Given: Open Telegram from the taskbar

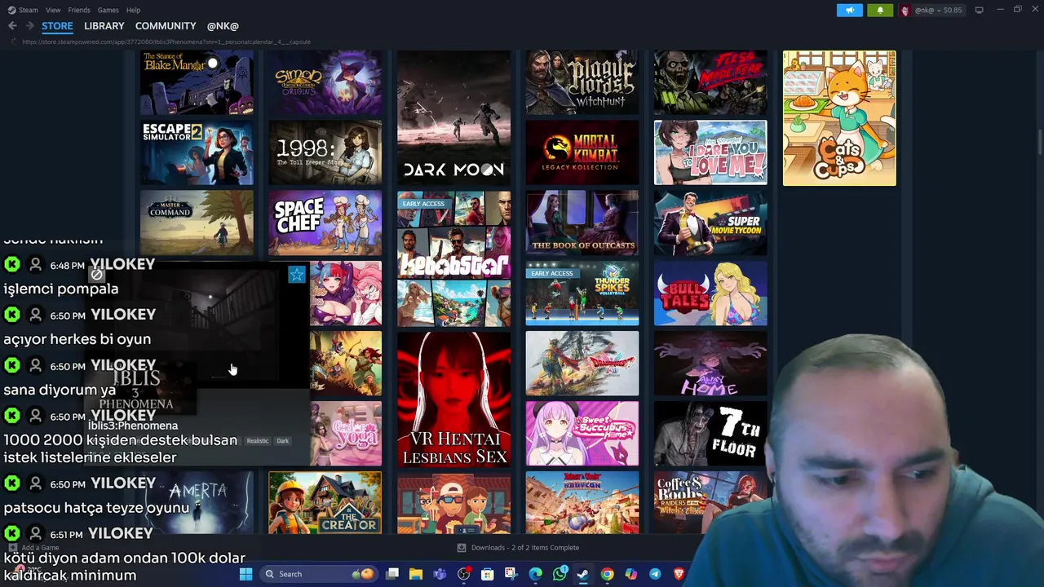Looking at the screenshot, I should pos(655,574).
